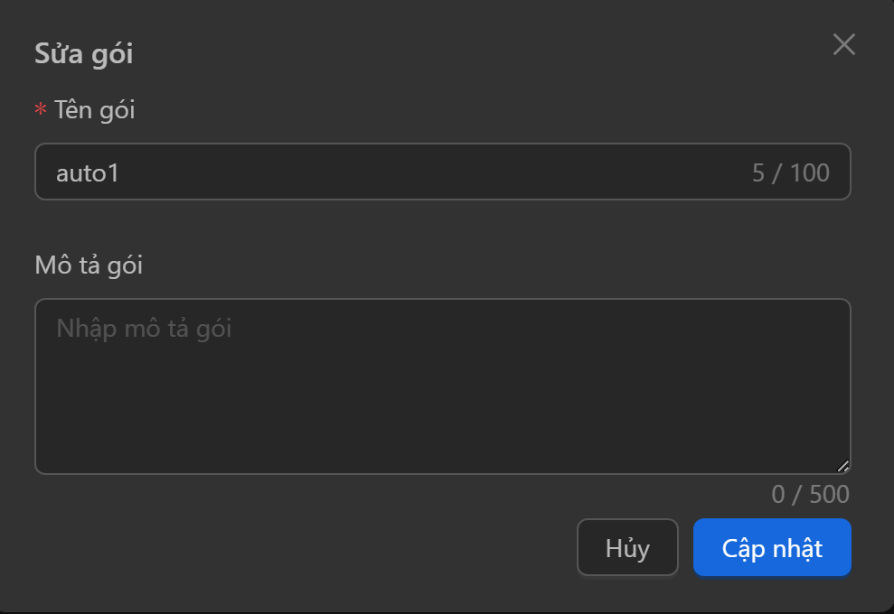Click the Mô tả gói label
The height and width of the screenshot is (614, 894).
point(89,265)
